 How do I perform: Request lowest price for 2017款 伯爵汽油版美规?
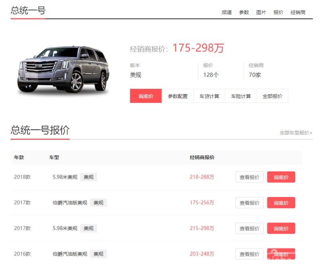point(281,203)
